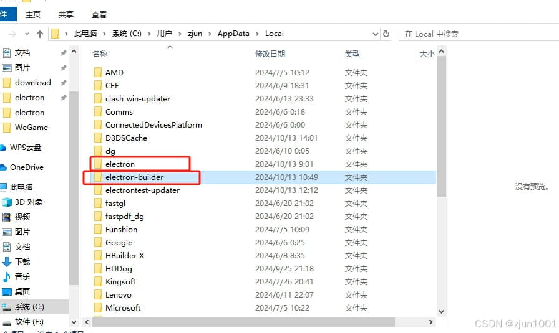Expand the address bar history dropdown
The image size is (559, 333).
pos(375,34)
